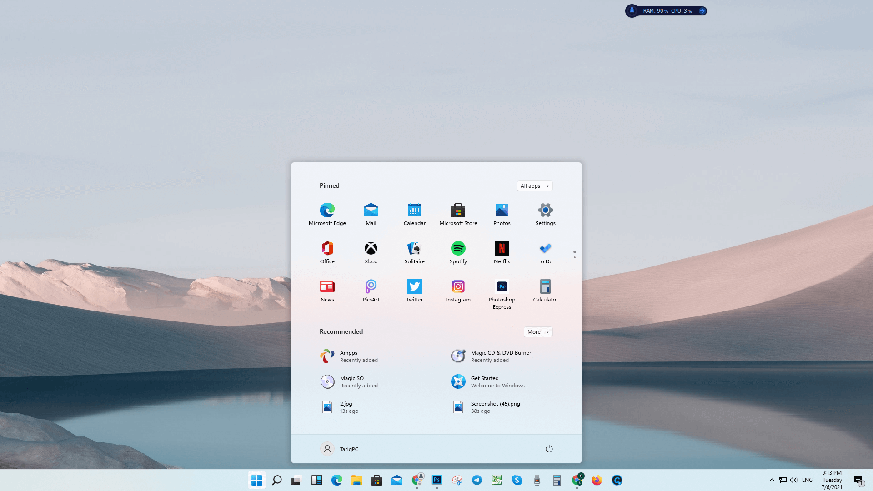
Task: Open PicsArt from the pinned grid
Action: pos(371,290)
